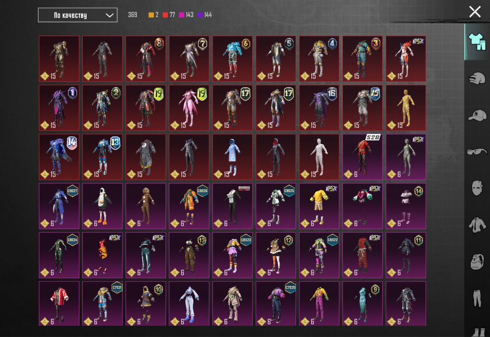Select the yellow and magenta suit outfit

point(319,304)
